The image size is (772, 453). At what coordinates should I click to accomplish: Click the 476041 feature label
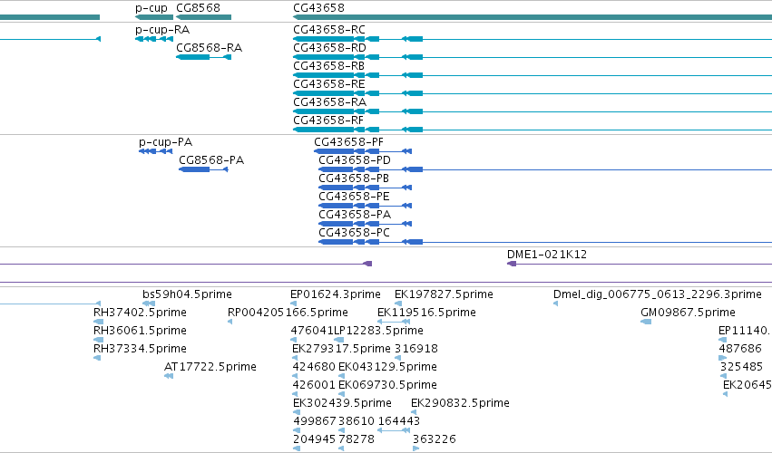(x=312, y=331)
